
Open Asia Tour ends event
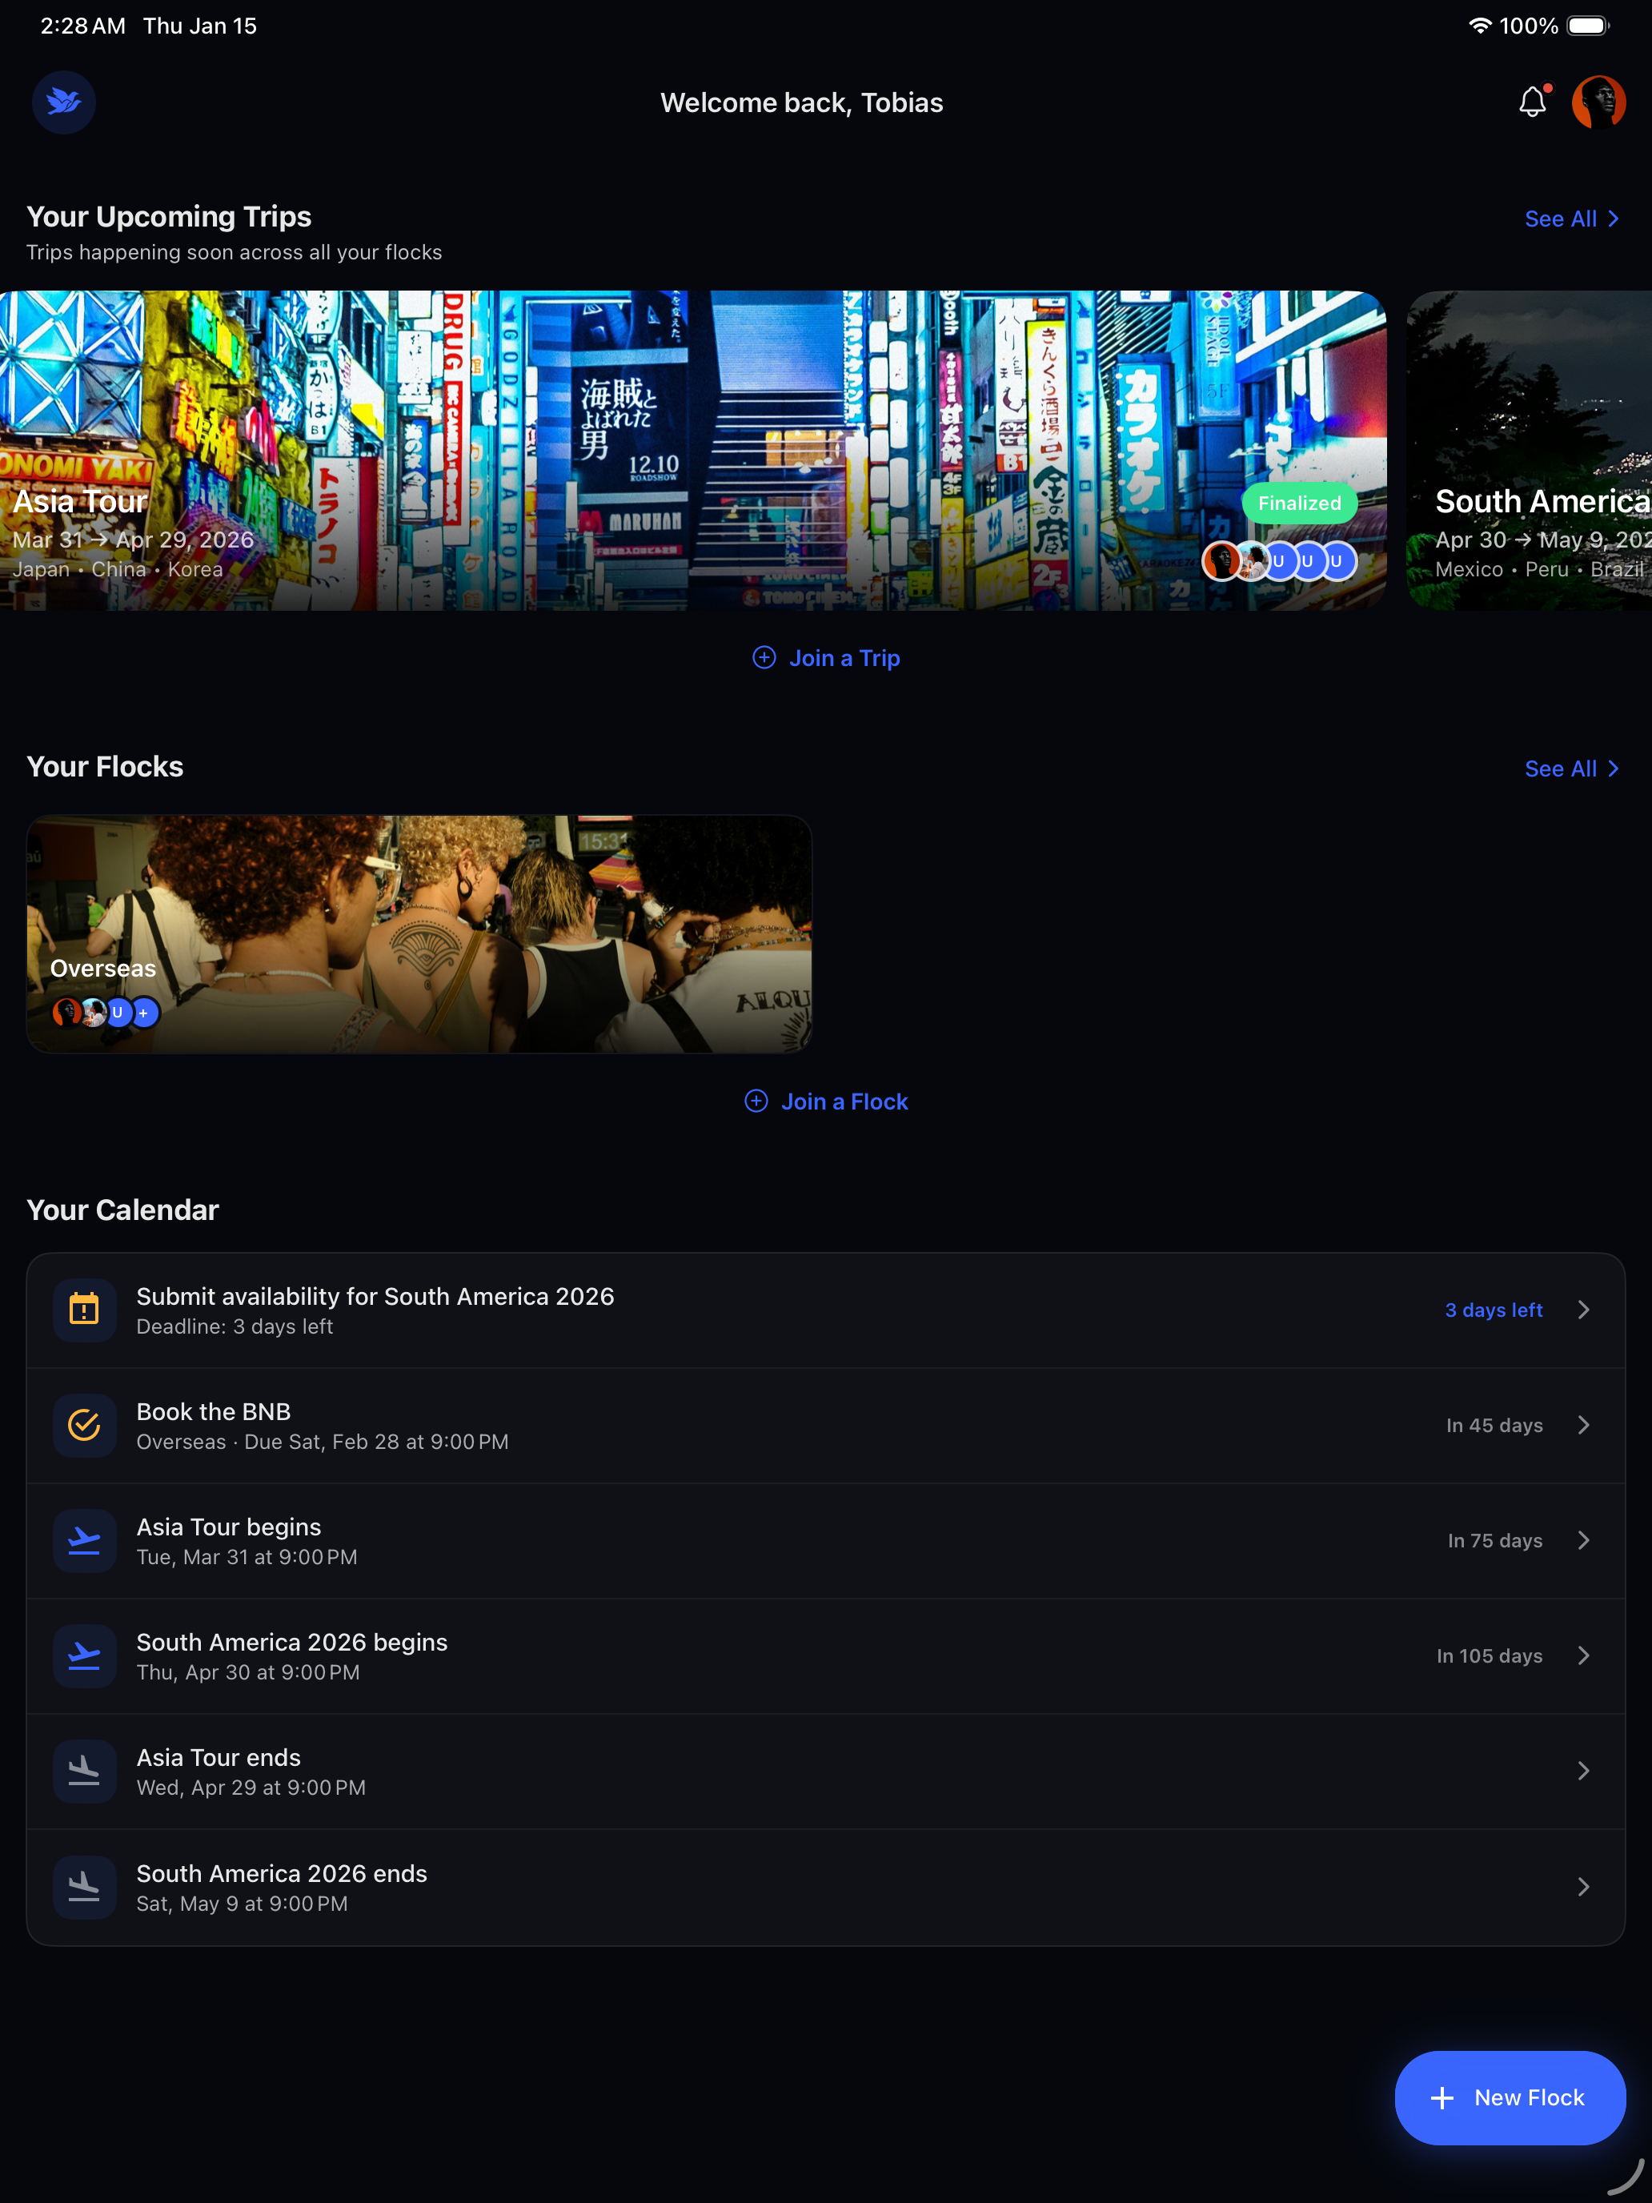pyautogui.click(x=825, y=1772)
